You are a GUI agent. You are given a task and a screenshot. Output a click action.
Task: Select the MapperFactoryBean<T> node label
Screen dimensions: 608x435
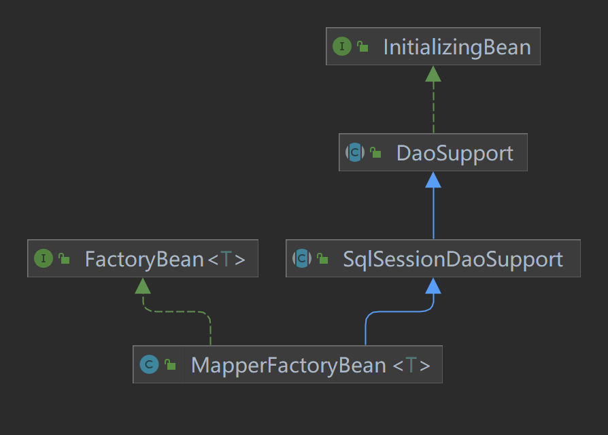(311, 365)
